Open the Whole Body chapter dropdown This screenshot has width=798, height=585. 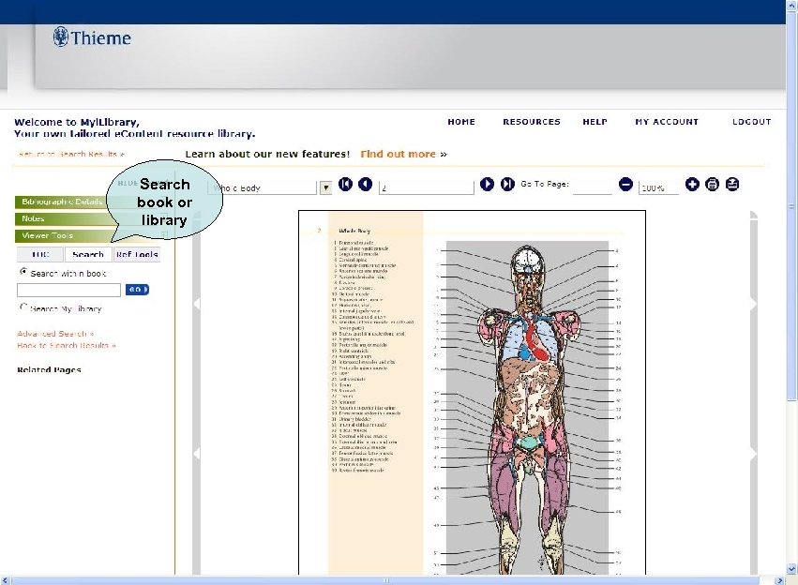pyautogui.click(x=325, y=187)
